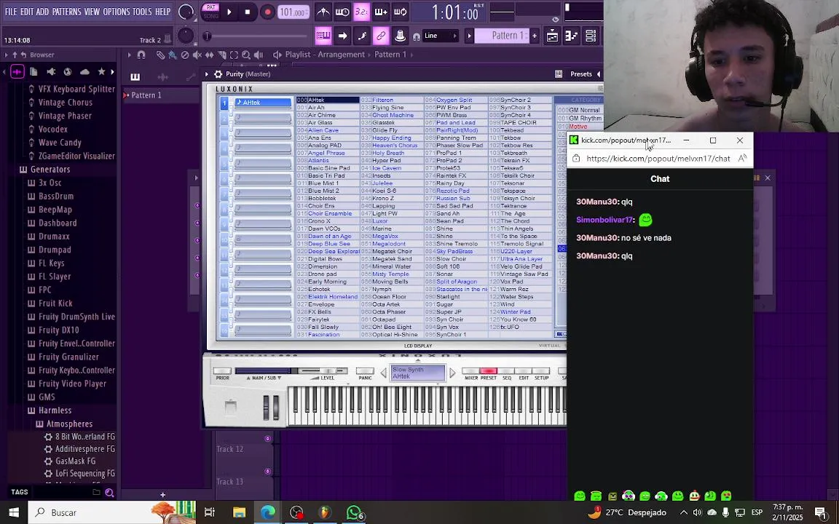Show the files tab icon in Browser
This screenshot has height=524, width=839.
pyautogui.click(x=34, y=71)
